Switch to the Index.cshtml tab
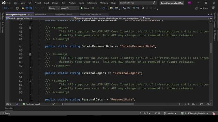 [41, 14]
